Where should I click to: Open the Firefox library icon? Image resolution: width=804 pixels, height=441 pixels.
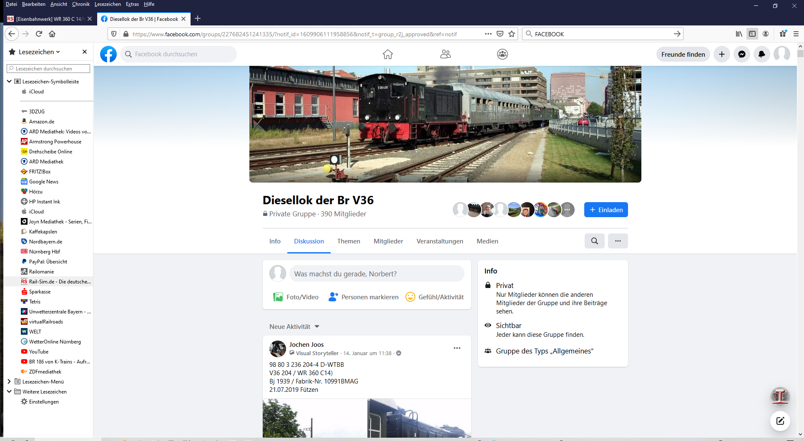[x=739, y=34]
